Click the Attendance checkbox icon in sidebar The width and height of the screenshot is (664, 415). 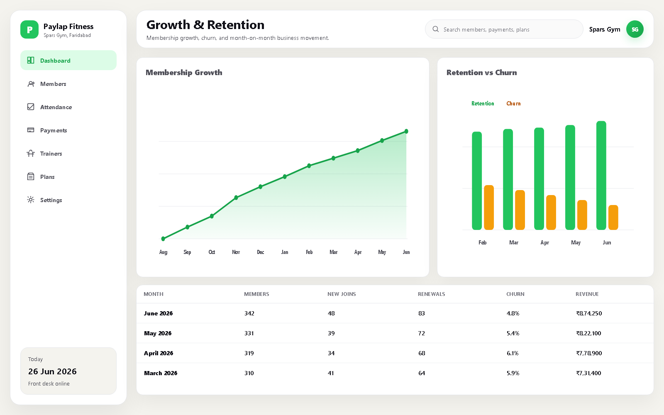(31, 107)
